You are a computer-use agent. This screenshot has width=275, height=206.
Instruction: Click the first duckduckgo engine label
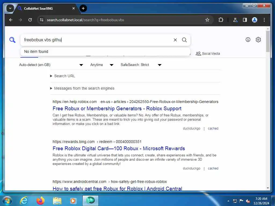coord(191,128)
